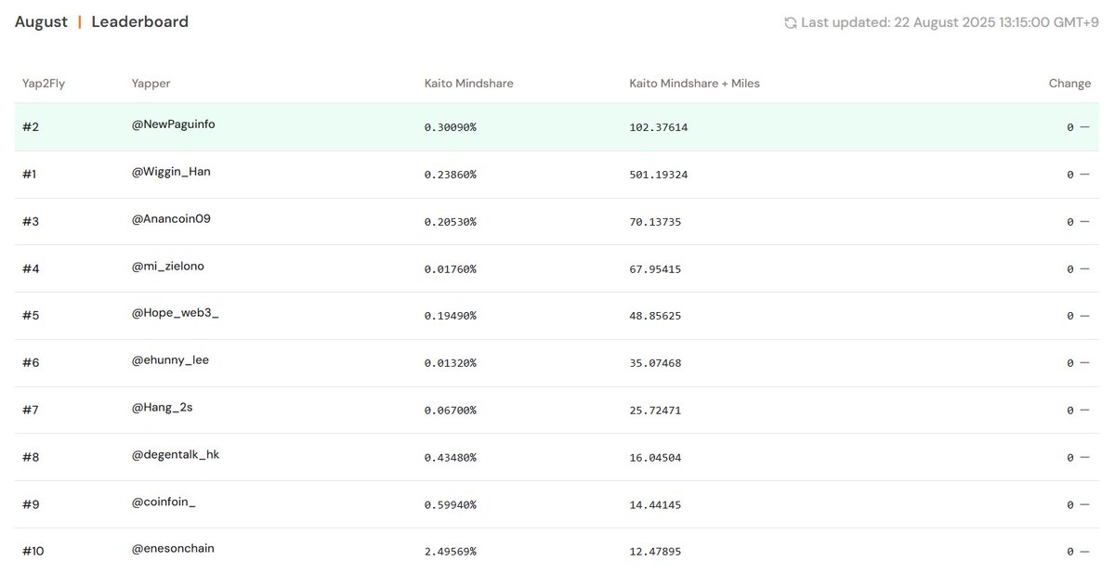Click the change value in @coinfoin_ row
1115x574 pixels.
(x=1078, y=505)
